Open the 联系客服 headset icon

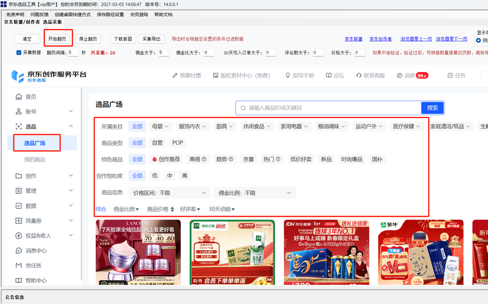pos(359,75)
